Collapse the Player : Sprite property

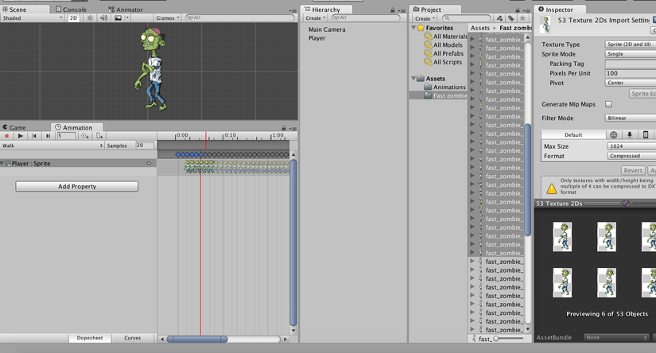(2, 163)
